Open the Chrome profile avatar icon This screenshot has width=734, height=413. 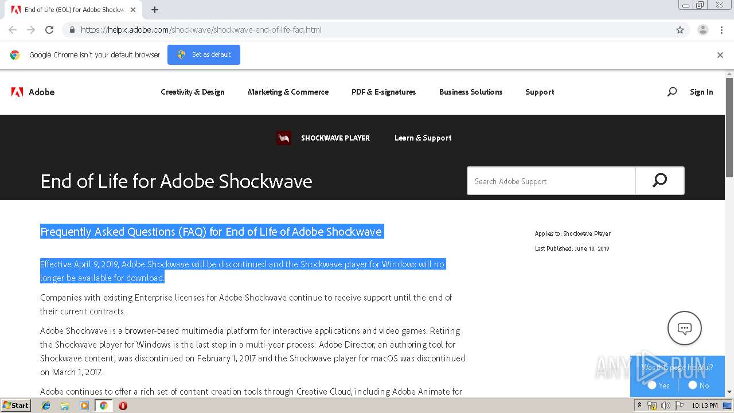tap(702, 30)
